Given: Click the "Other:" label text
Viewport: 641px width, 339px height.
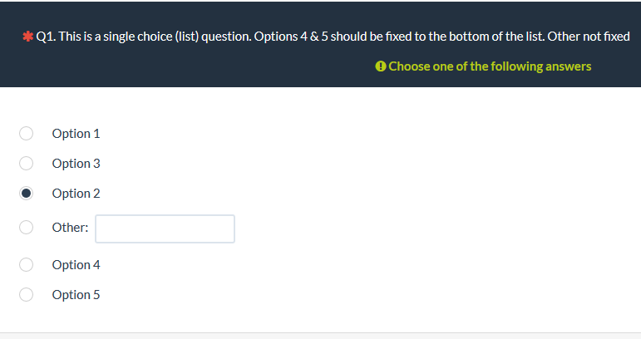Looking at the screenshot, I should click(x=70, y=228).
